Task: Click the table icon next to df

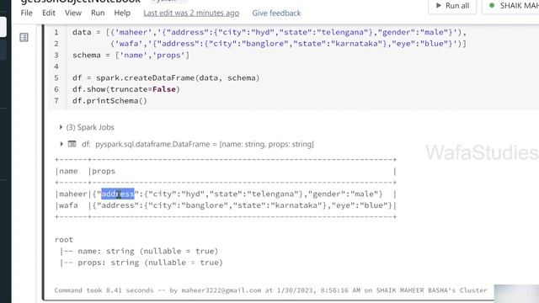Action: [72, 144]
